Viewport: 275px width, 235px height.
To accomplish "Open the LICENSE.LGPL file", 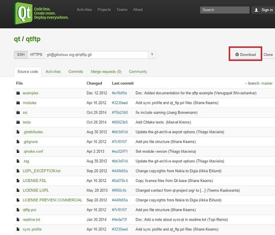I will click(x=36, y=190).
